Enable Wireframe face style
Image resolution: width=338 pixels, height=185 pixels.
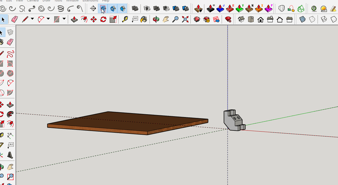pos(324,19)
